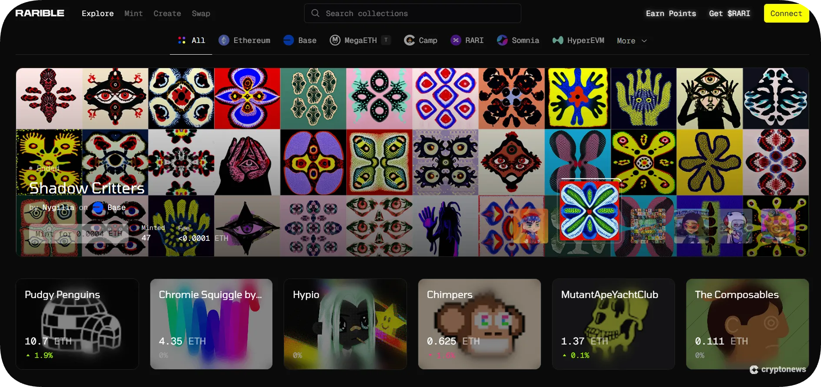Click the search magnifier icon

click(x=315, y=13)
